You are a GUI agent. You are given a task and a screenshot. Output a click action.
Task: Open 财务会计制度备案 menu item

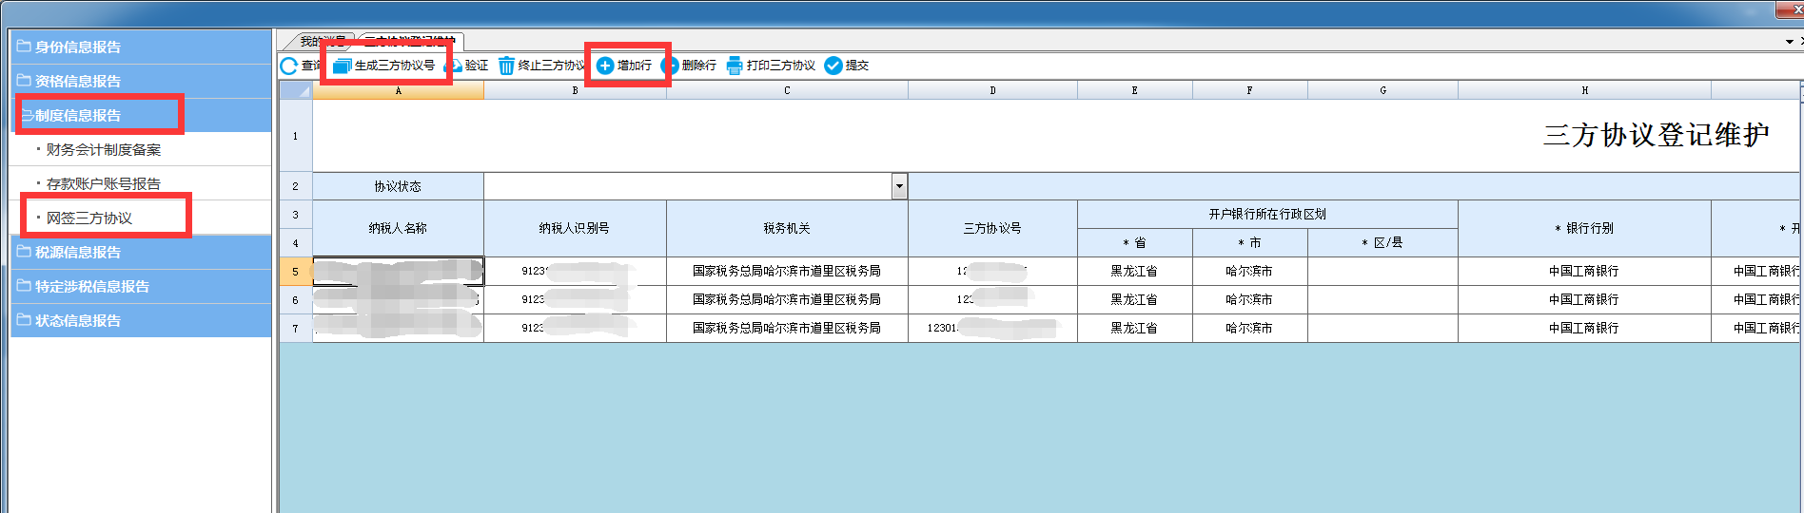tap(104, 149)
